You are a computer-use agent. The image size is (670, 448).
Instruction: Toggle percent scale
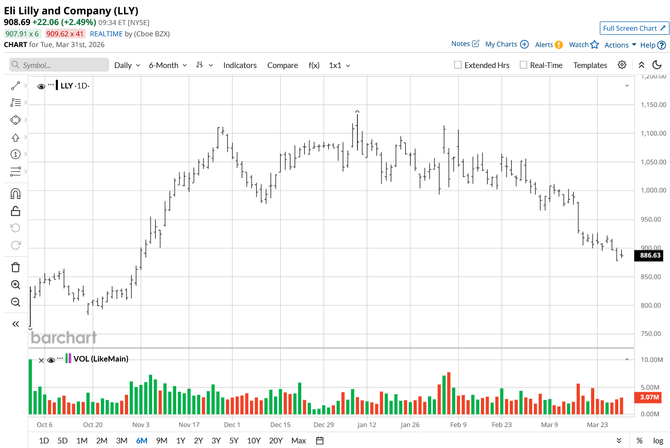640,441
